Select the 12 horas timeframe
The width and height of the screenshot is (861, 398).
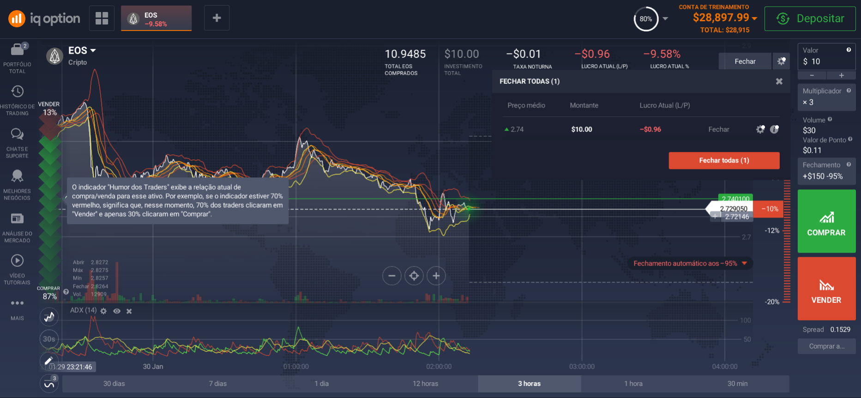[426, 384]
